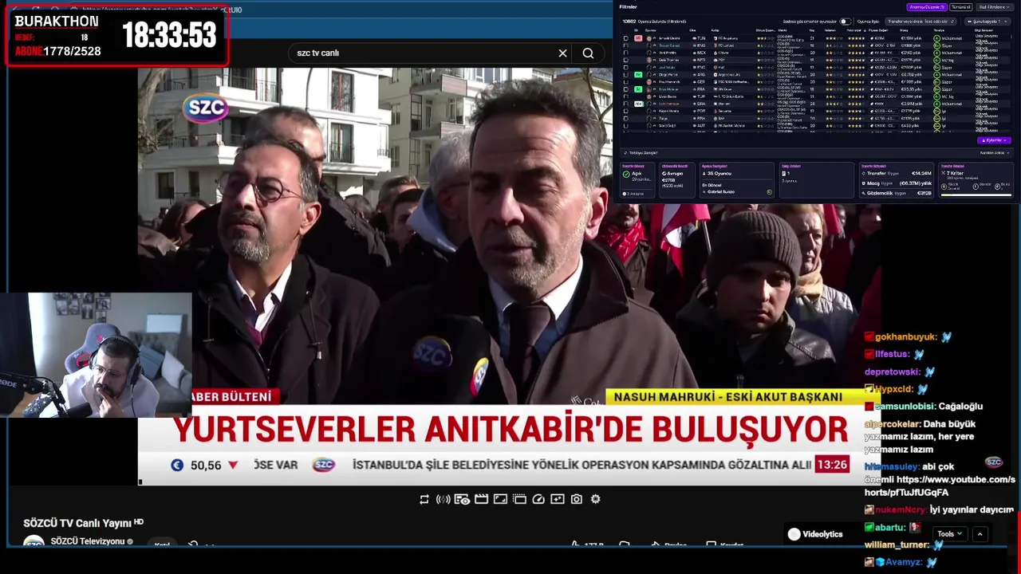Viewport: 1021px width, 574px height.
Task: Click the 'Yetenek' column header
Action: 830,30
